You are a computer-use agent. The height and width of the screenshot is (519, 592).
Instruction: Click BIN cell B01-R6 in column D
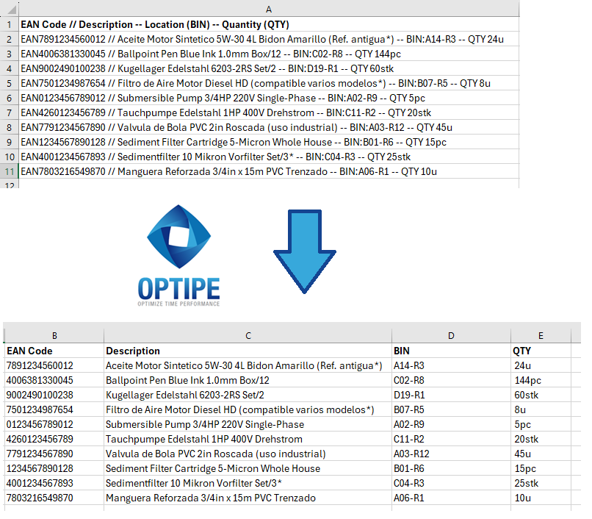point(451,469)
